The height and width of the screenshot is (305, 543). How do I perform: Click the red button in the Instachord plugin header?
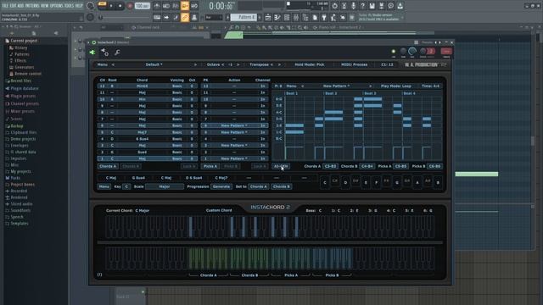[446, 51]
